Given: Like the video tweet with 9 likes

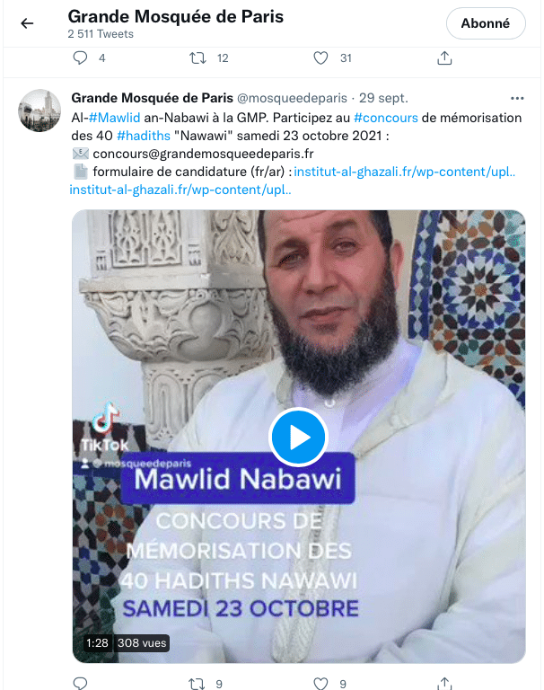Looking at the screenshot, I should coord(320,684).
